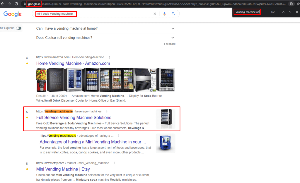300x183 pixels.
Task: Open the Google logo homepage link
Action: [12, 14]
